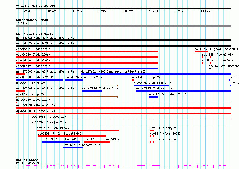Click nsv947996 (Sudmant2013) blue bar

92,91
